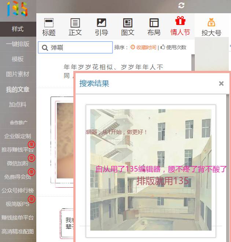Go to 图片素材 in the sidebar
Image resolution: width=231 pixels, height=242 pixels.
pyautogui.click(x=18, y=74)
